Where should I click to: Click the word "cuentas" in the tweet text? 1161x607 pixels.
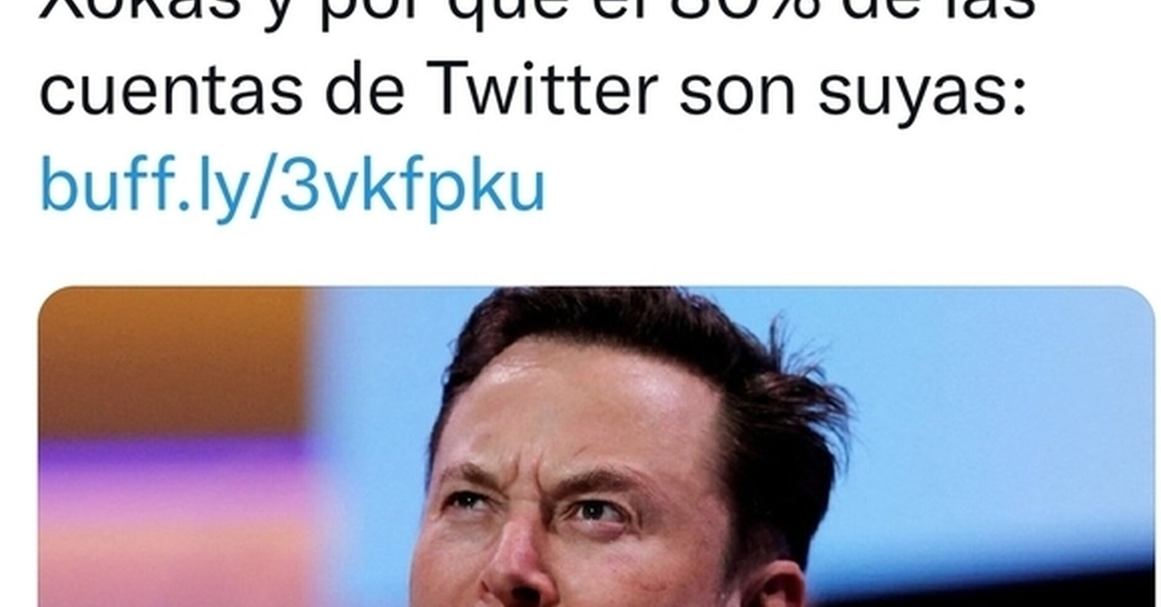point(171,91)
